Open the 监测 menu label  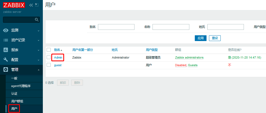click(15, 30)
